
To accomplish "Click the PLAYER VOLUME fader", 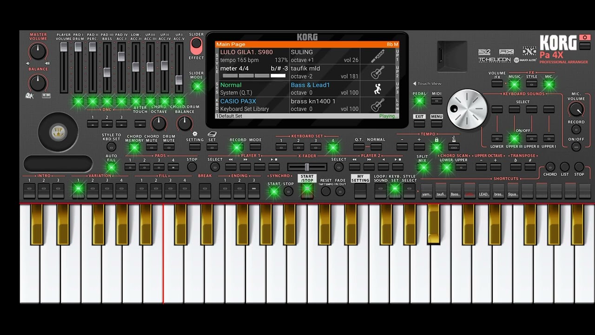I will pyautogui.click(x=64, y=47).
